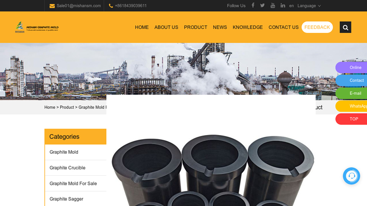The image size is (367, 206).
Task: Open the live chat headset icon
Action: (351, 176)
